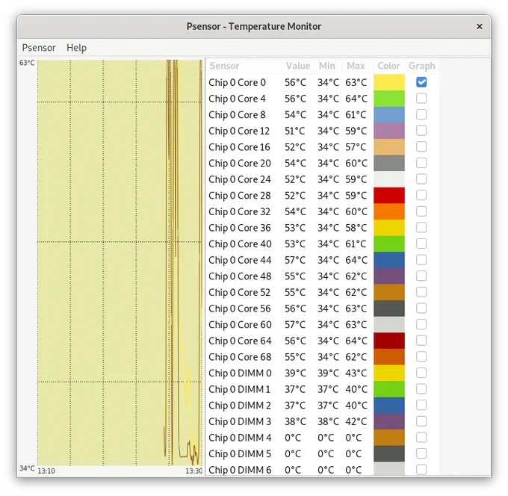
Task: Enable graph for Chip 0 Core 16
Action: pyautogui.click(x=421, y=146)
